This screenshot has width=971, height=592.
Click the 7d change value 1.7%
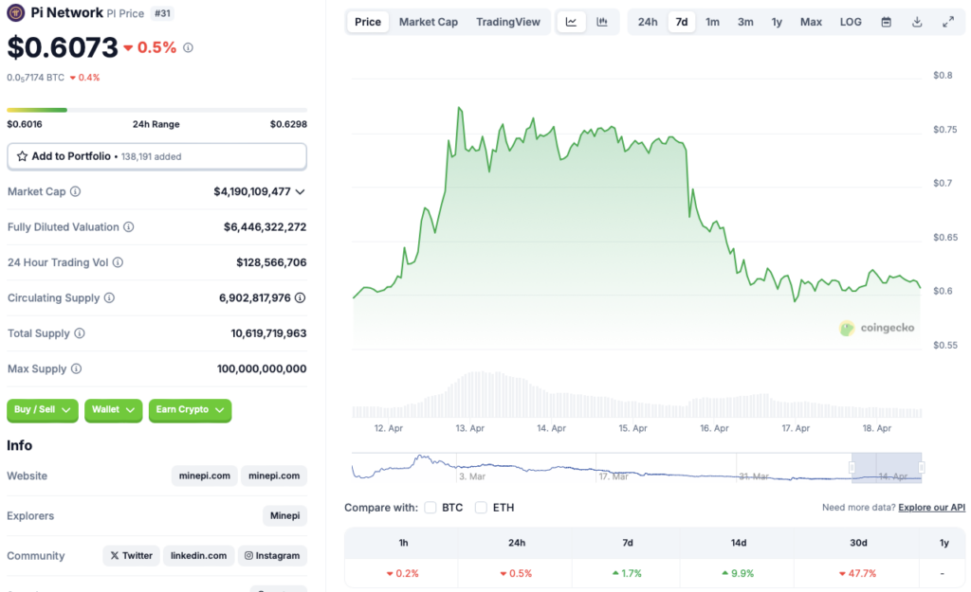point(627,573)
